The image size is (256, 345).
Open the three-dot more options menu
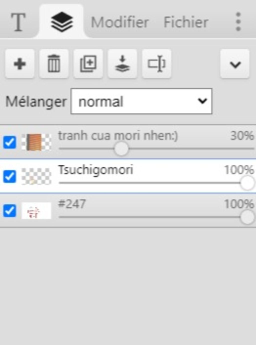238,22
